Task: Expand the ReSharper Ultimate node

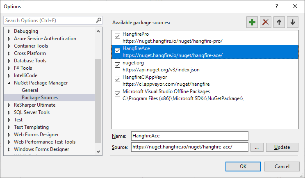Action: 9,105
